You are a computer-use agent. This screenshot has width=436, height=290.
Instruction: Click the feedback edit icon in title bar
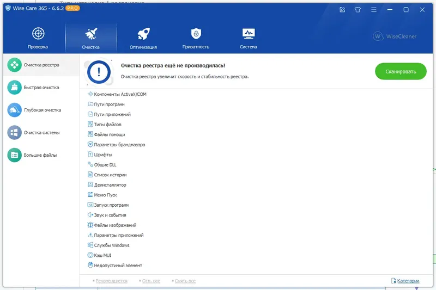tap(342, 10)
